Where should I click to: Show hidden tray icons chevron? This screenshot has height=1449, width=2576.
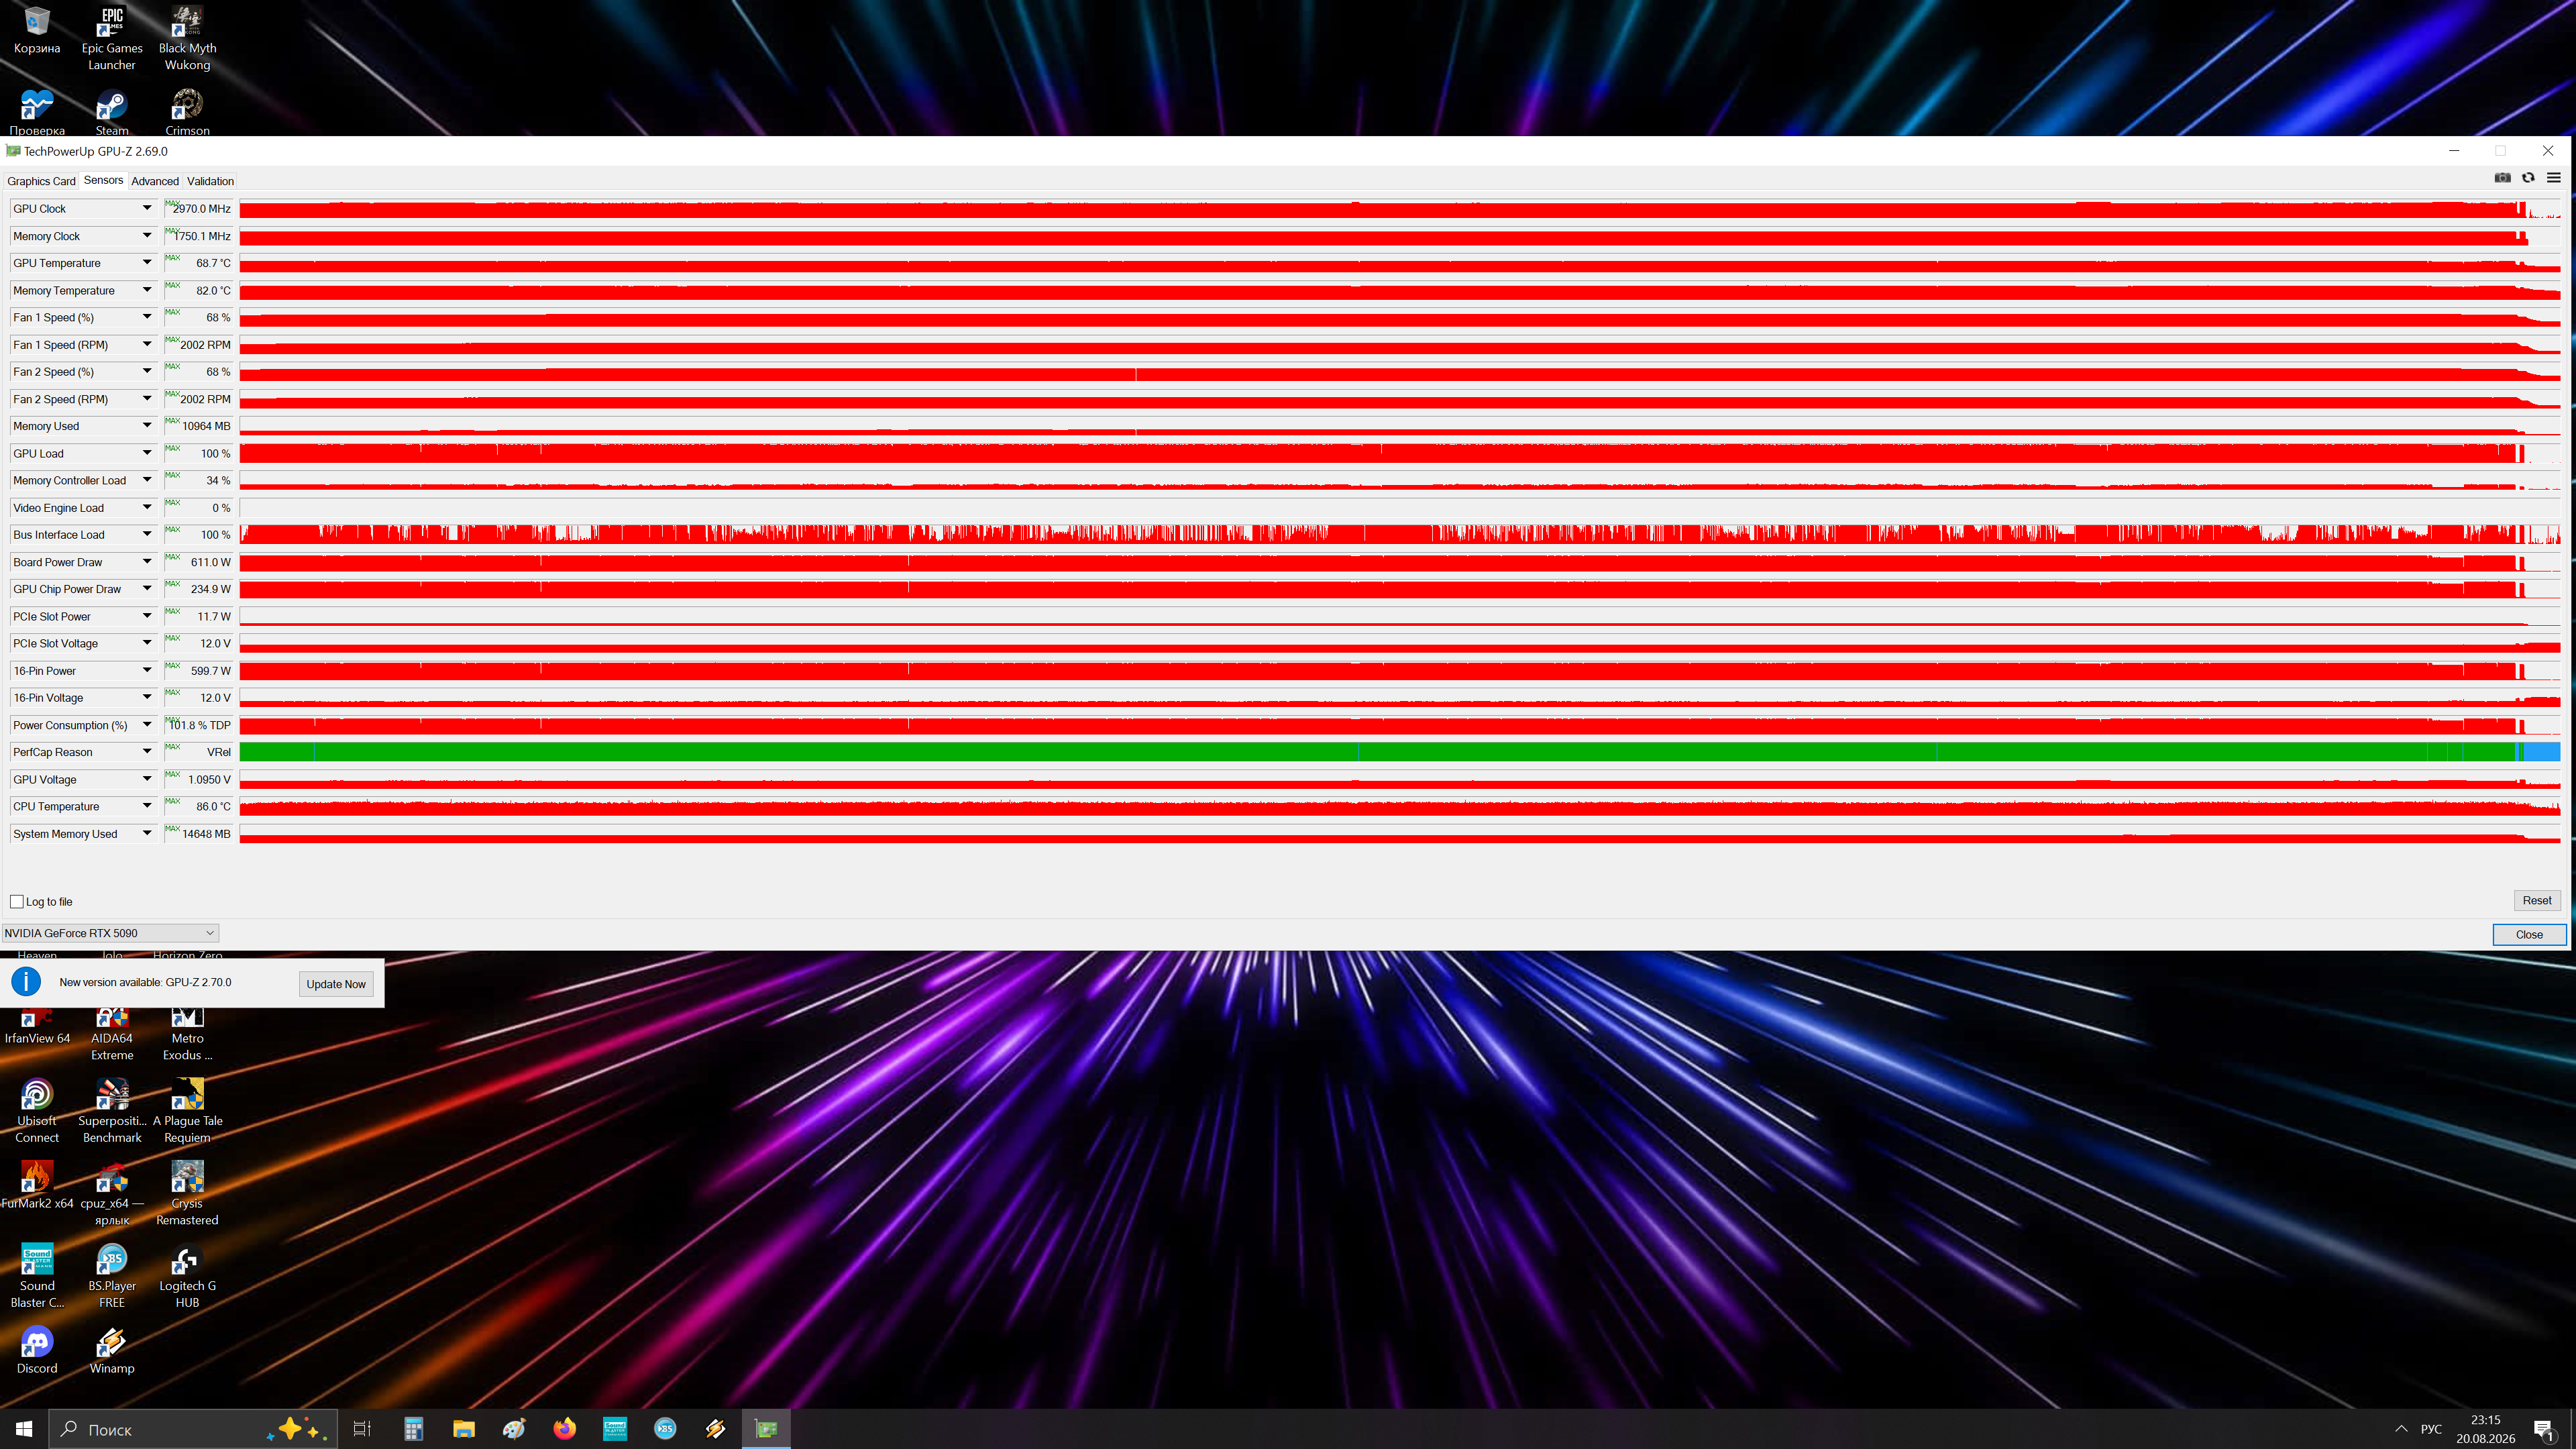click(x=2401, y=1429)
